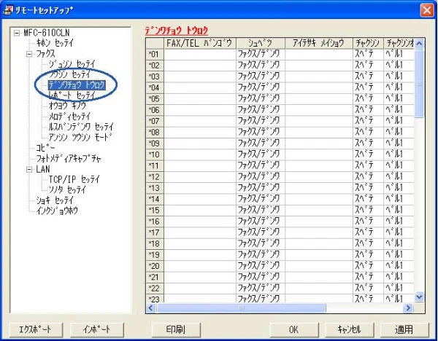The height and width of the screenshot is (341, 438).
Task: Click the インポート button
Action: coord(96,329)
